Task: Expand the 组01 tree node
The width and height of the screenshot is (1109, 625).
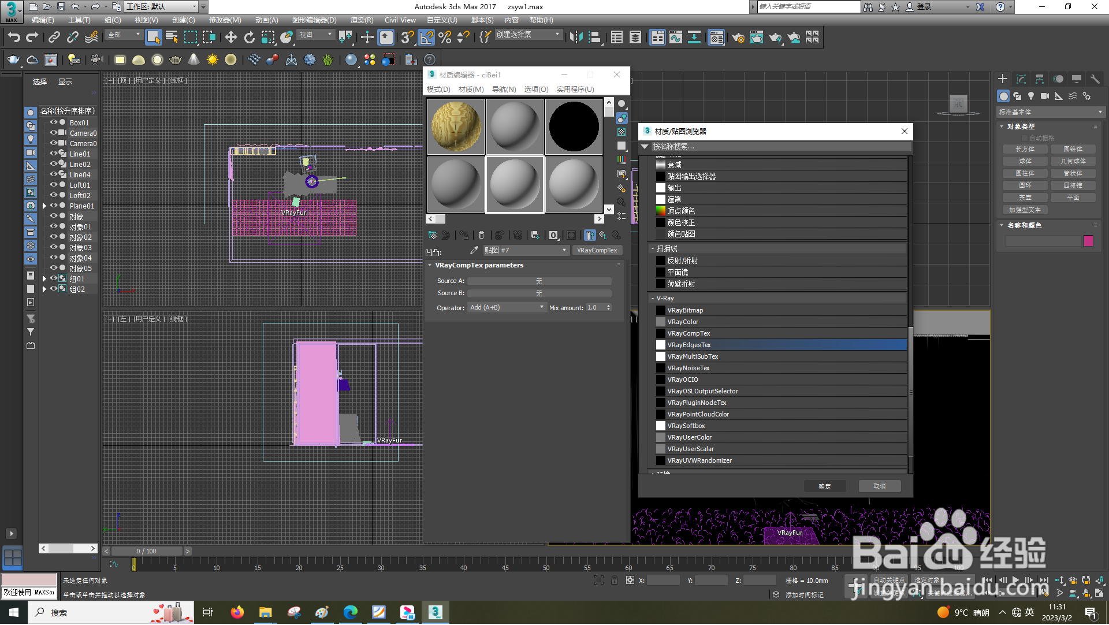Action: 44,279
